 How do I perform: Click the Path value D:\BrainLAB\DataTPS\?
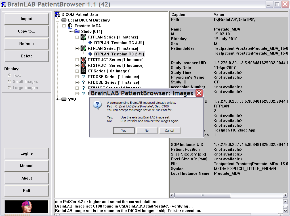click(x=234, y=20)
